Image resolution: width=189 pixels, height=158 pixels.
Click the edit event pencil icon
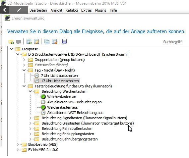(37, 42)
